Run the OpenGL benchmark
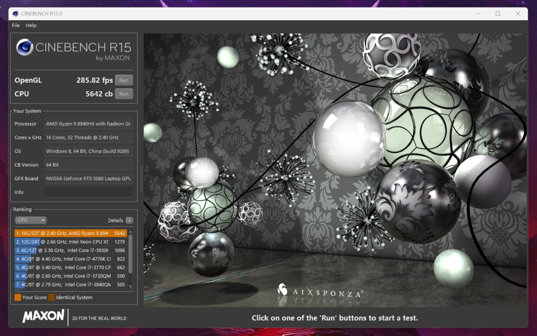Screen dimensions: 537x336 124,80
